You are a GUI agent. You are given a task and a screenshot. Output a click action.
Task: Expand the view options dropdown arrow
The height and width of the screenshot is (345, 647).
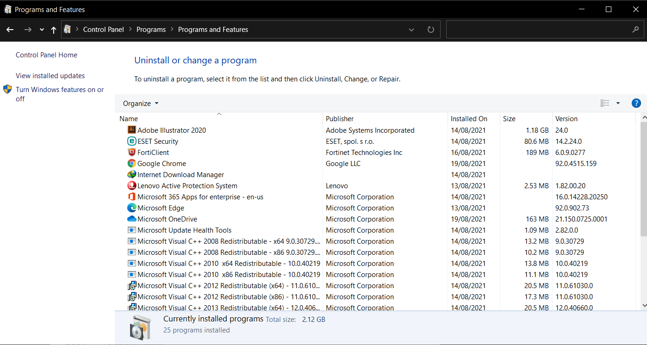[618, 103]
